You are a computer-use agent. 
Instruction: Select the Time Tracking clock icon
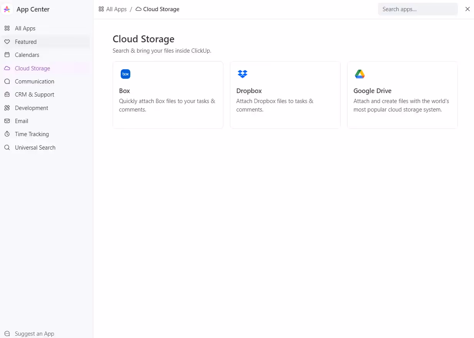click(7, 134)
